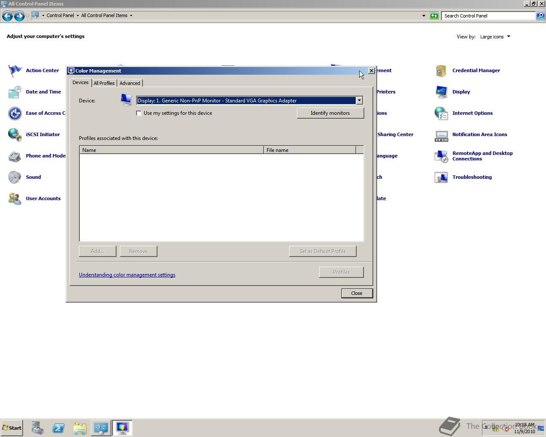Switch to the All Profiles tab
This screenshot has width=546, height=437.
coord(104,83)
